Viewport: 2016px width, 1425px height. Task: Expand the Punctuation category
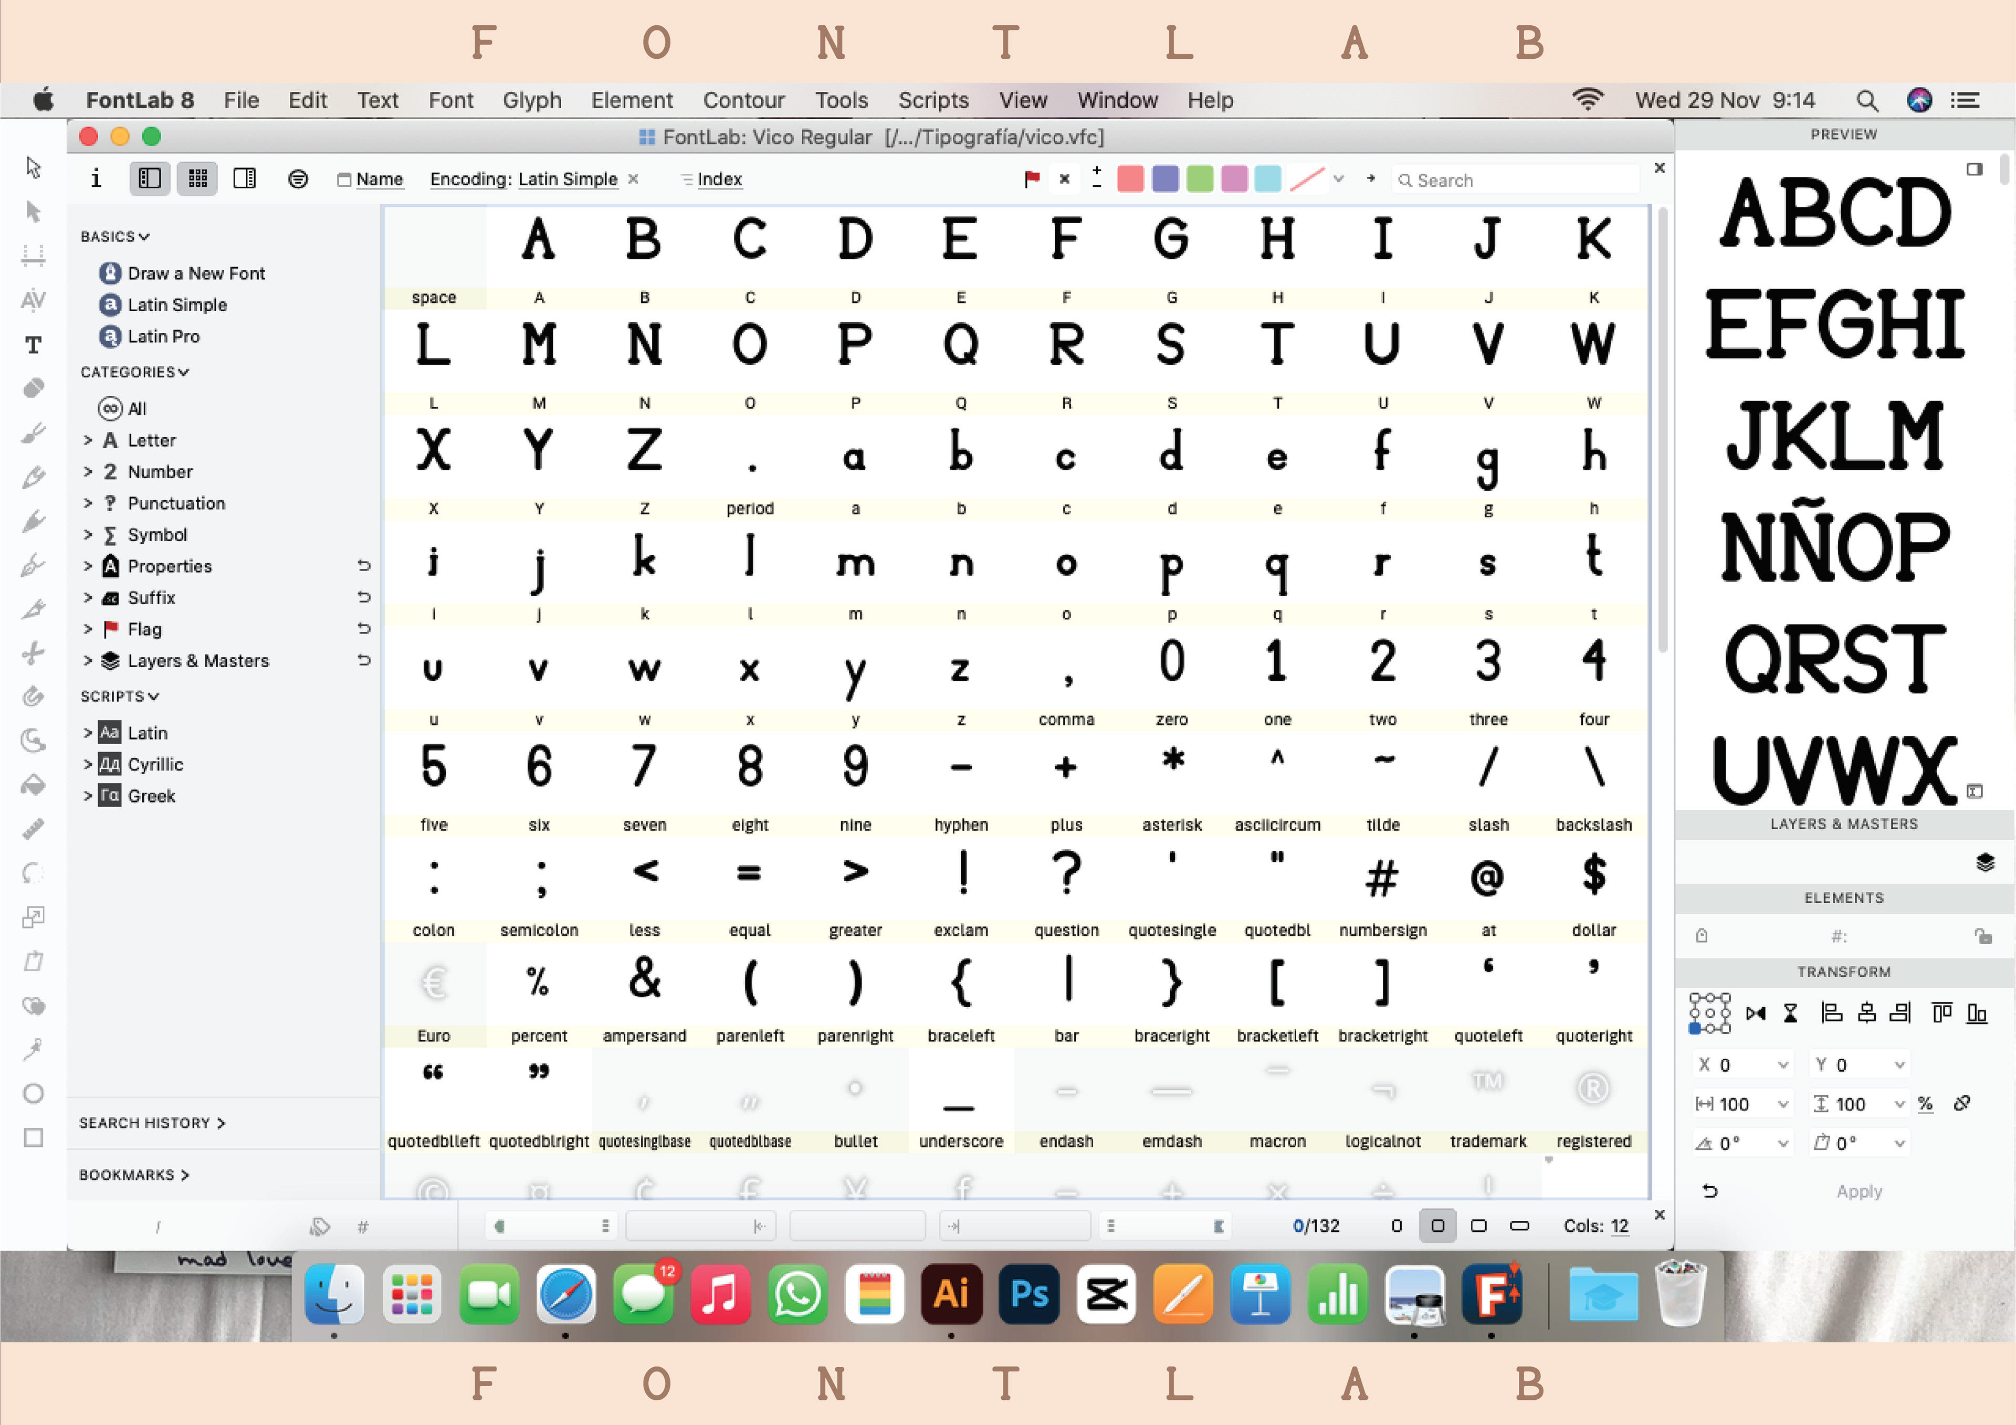click(88, 503)
